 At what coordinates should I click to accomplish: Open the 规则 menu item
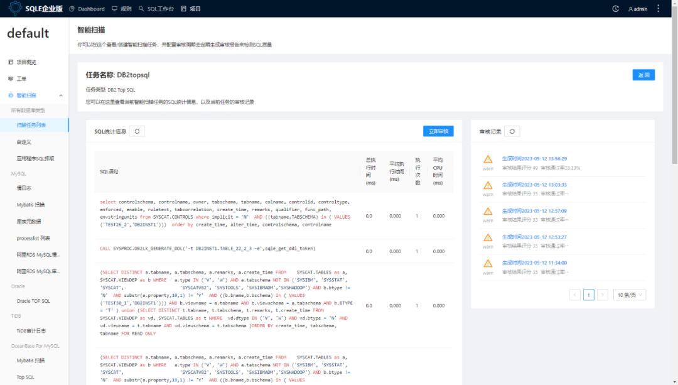pos(122,9)
